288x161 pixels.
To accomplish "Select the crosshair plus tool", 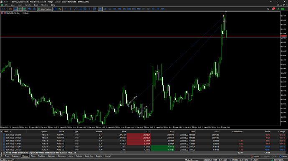I will pos(90,9).
